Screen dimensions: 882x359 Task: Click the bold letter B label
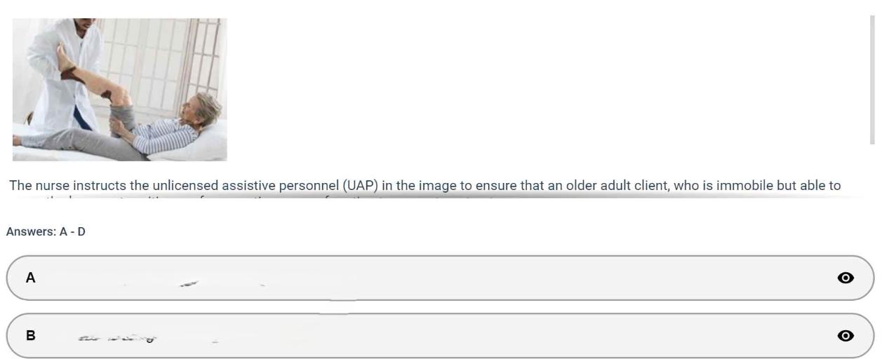[30, 336]
